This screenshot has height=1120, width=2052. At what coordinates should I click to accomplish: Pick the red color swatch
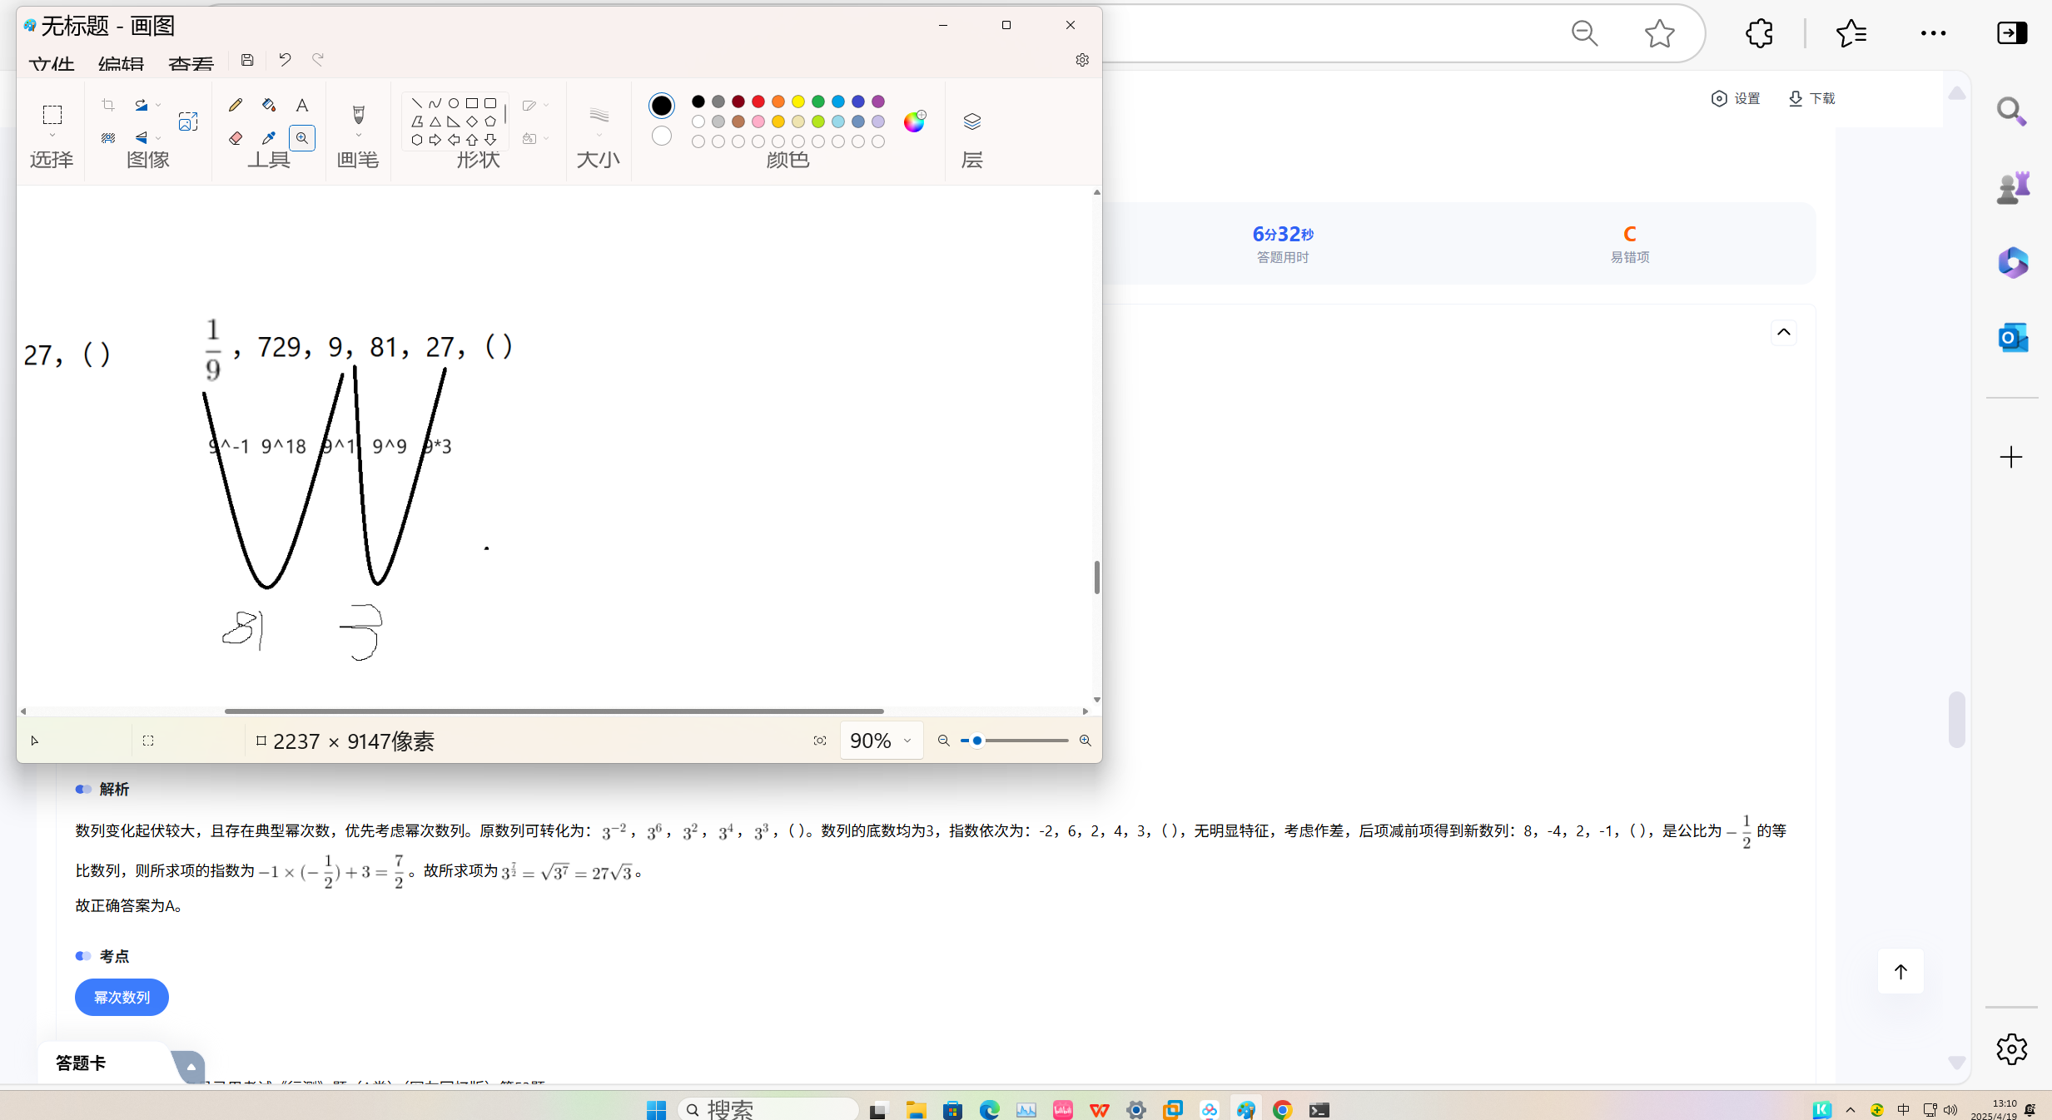tap(758, 102)
